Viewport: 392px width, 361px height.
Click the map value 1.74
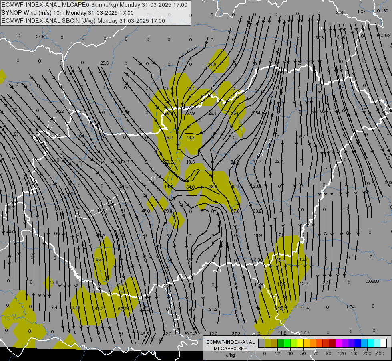350,307
